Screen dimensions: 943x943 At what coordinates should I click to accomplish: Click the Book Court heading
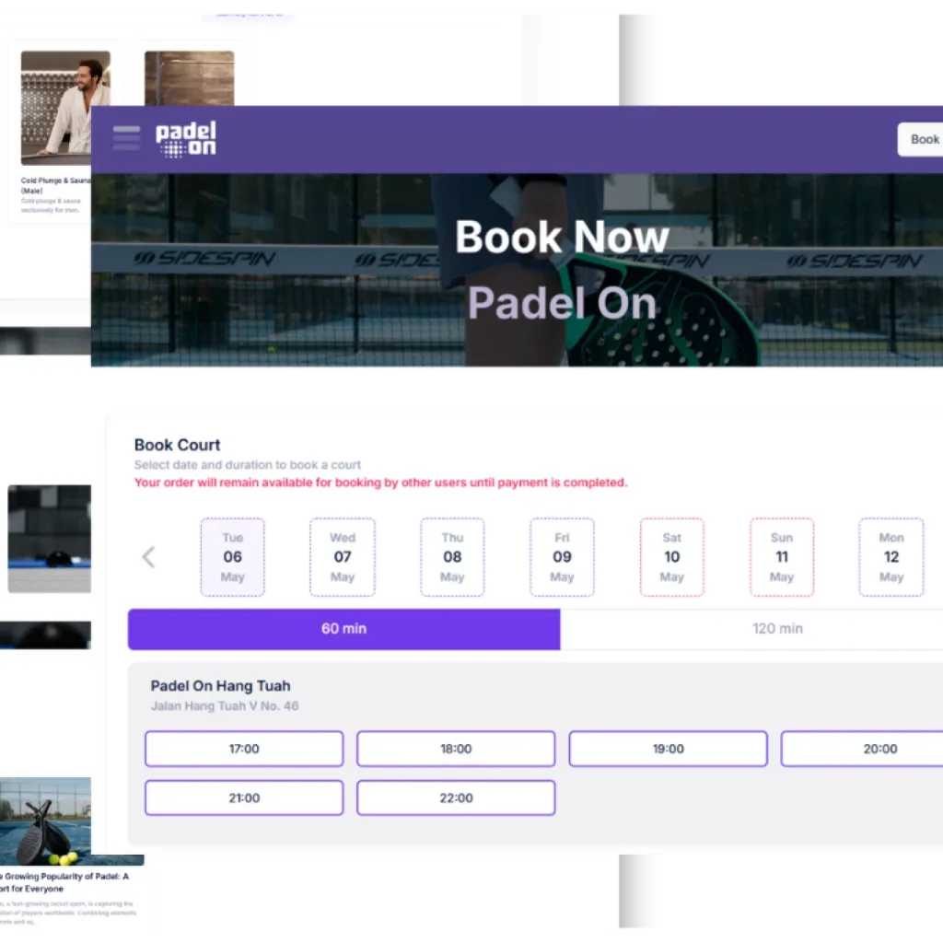tap(178, 445)
